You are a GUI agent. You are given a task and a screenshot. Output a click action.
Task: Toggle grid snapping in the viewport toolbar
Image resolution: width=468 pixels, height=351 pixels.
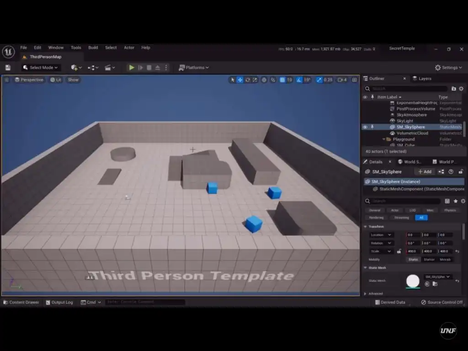point(282,80)
